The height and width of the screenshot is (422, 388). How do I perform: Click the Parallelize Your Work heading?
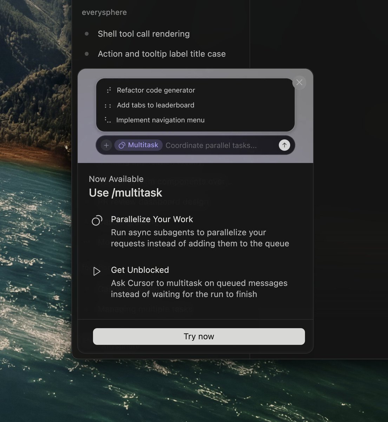152,219
